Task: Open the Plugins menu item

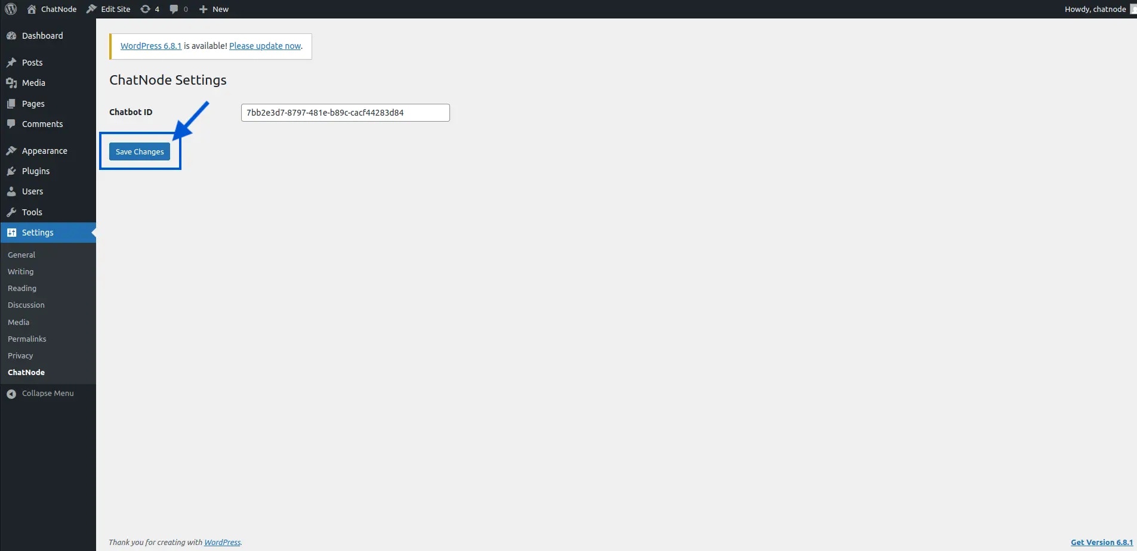Action: 48,171
